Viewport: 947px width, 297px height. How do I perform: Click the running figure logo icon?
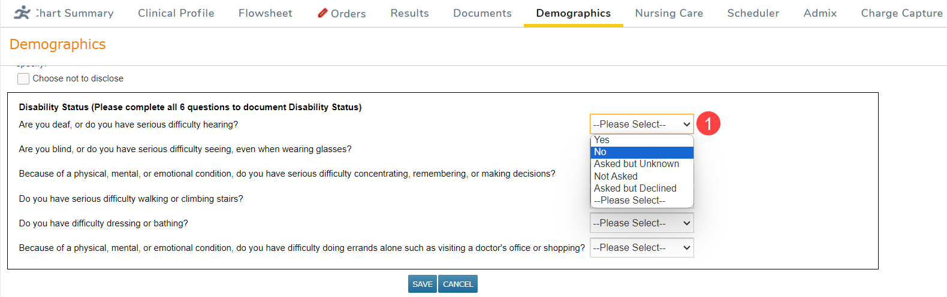click(x=22, y=13)
